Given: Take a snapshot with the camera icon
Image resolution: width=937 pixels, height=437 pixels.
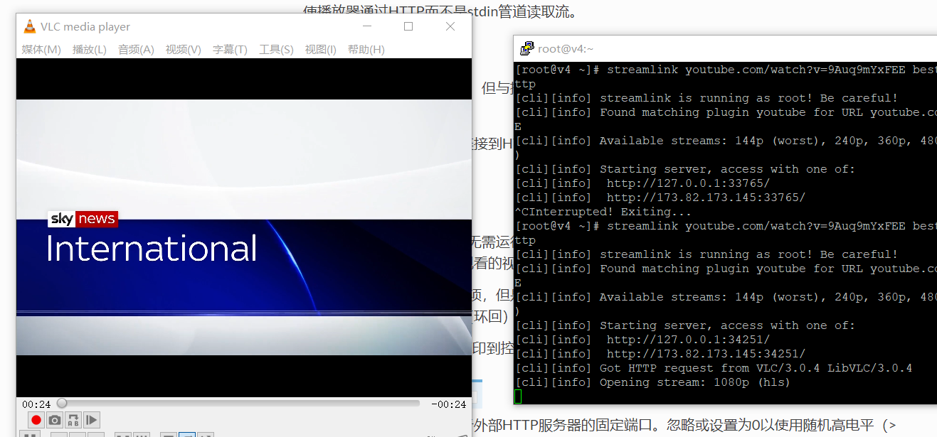Looking at the screenshot, I should 55,420.
